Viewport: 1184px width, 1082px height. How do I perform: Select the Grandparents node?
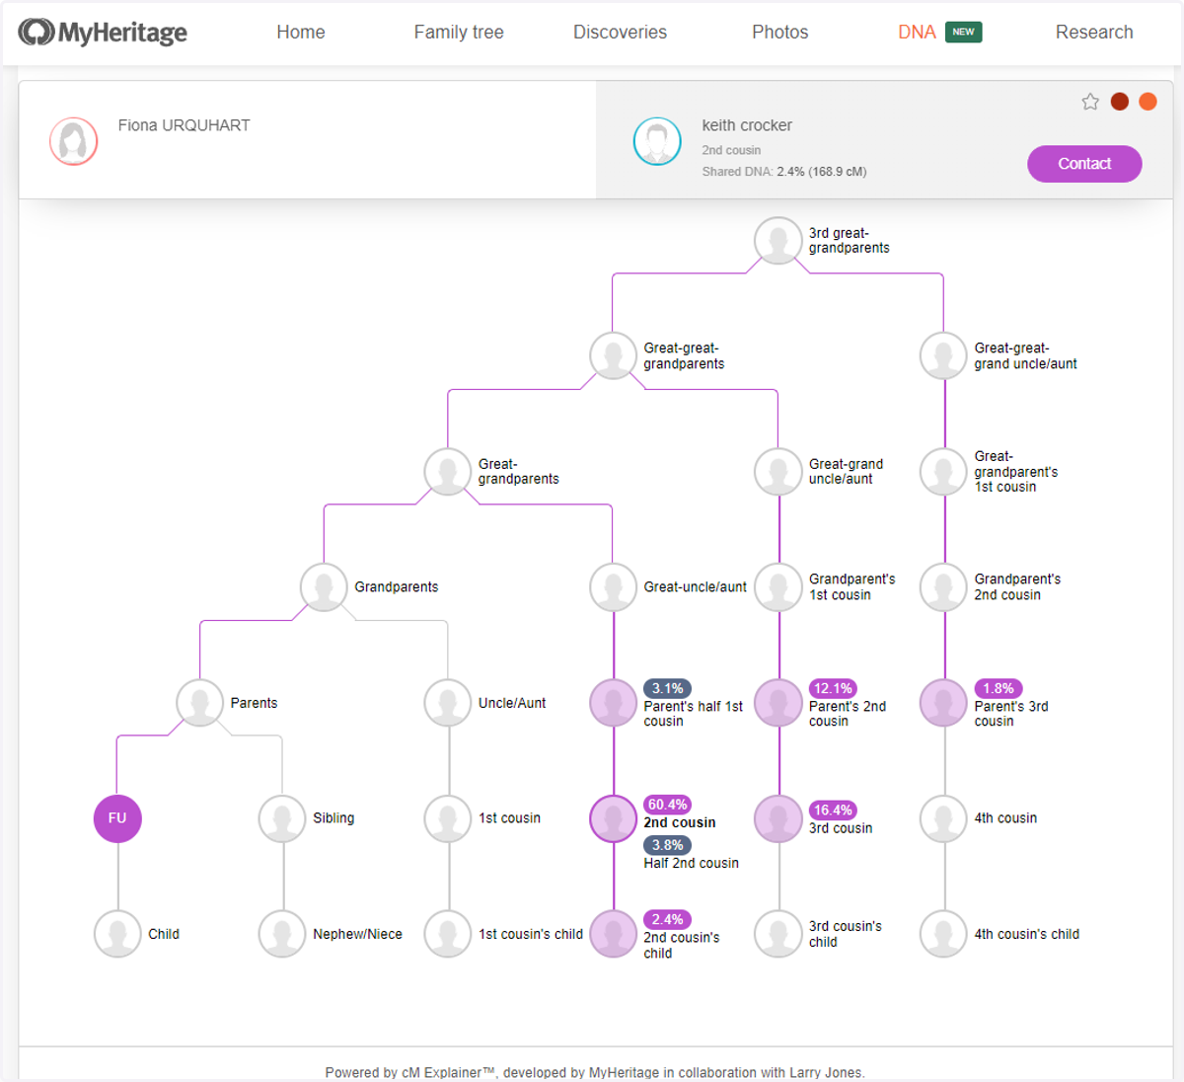pos(324,587)
